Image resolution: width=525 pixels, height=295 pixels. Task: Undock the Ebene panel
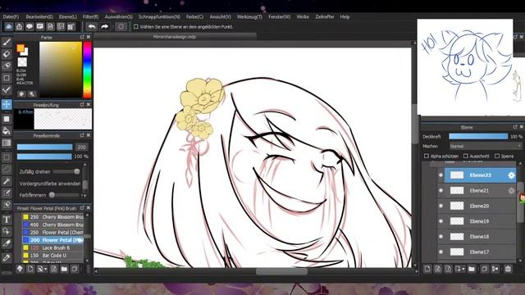click(515, 127)
